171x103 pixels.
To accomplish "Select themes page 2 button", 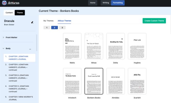I will 55,28.
